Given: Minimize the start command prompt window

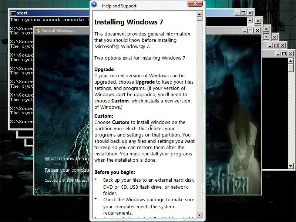Looking at the screenshot, I should [238, 13].
